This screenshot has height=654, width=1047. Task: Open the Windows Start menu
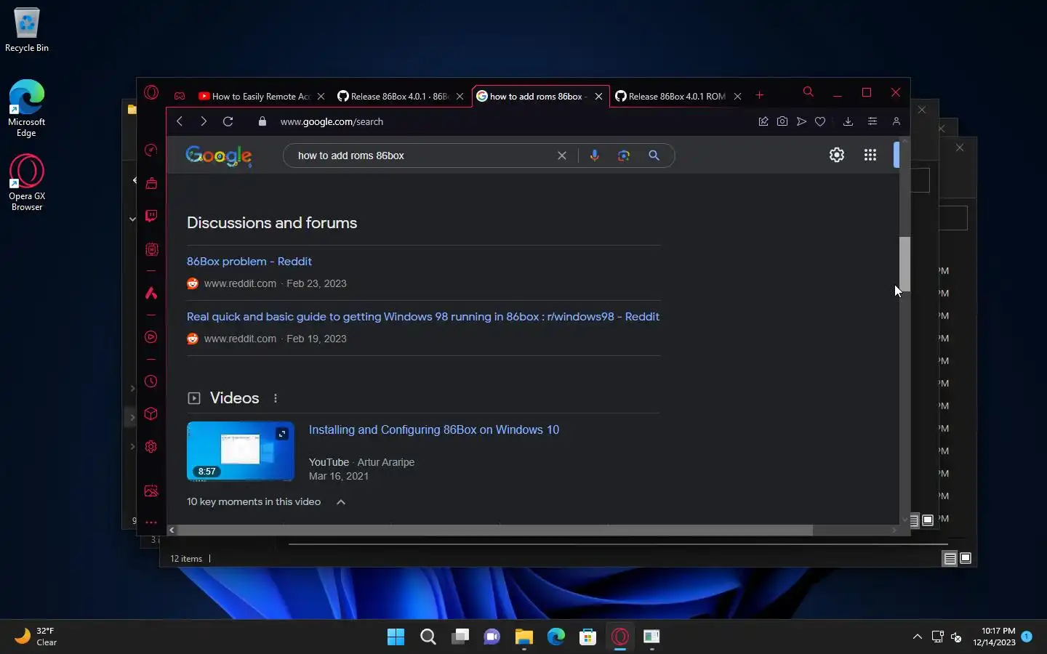(x=396, y=637)
